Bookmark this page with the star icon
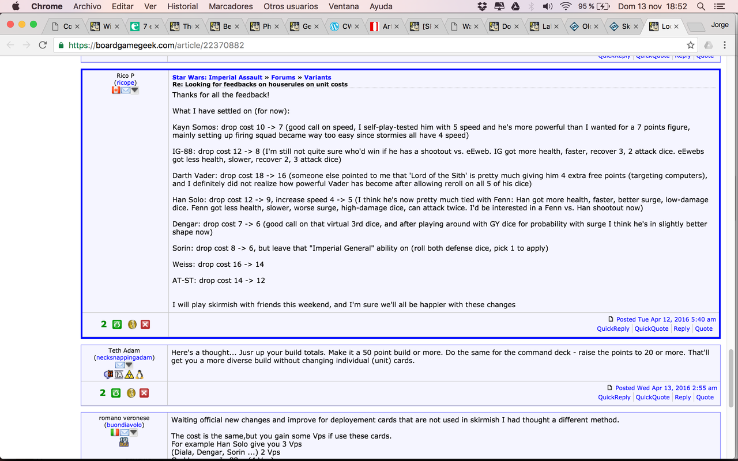The width and height of the screenshot is (738, 461). 691,45
